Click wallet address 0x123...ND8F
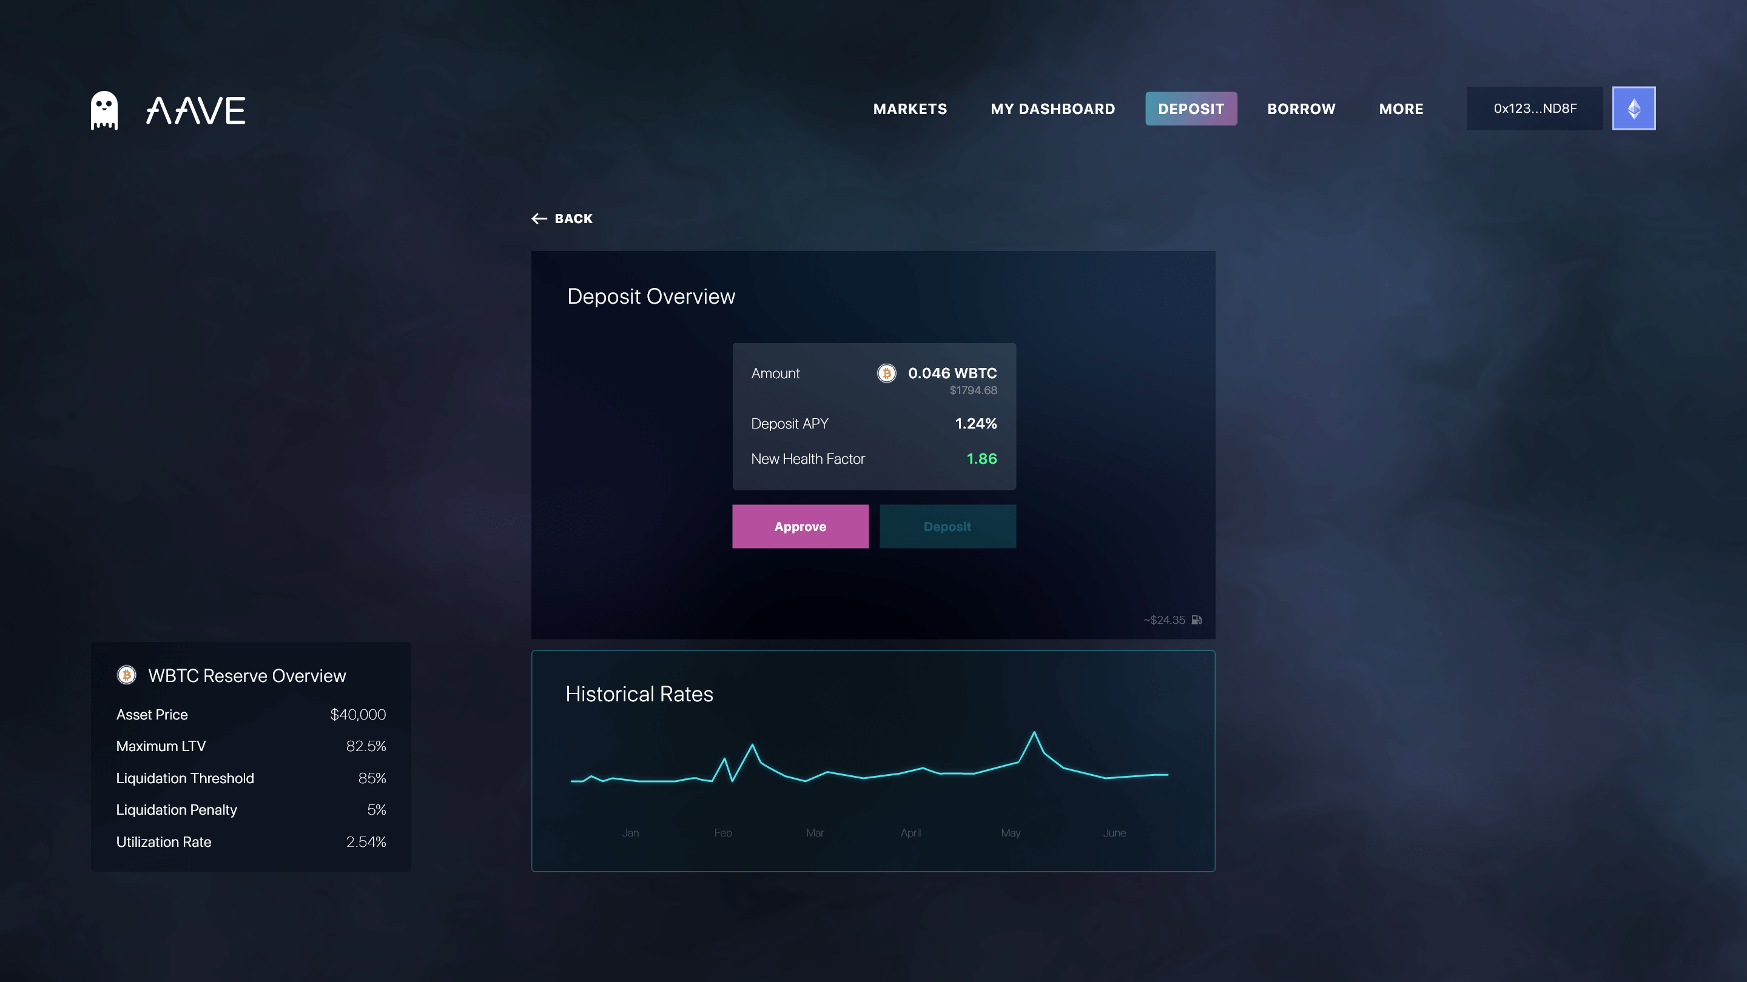This screenshot has width=1747, height=982. click(x=1534, y=108)
